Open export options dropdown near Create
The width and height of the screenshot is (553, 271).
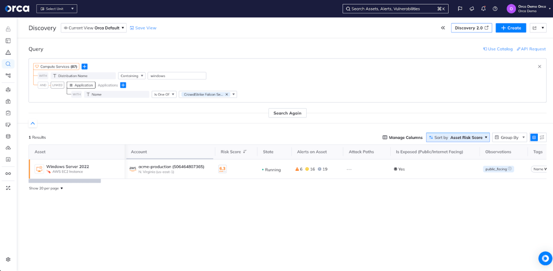pyautogui.click(x=538, y=28)
